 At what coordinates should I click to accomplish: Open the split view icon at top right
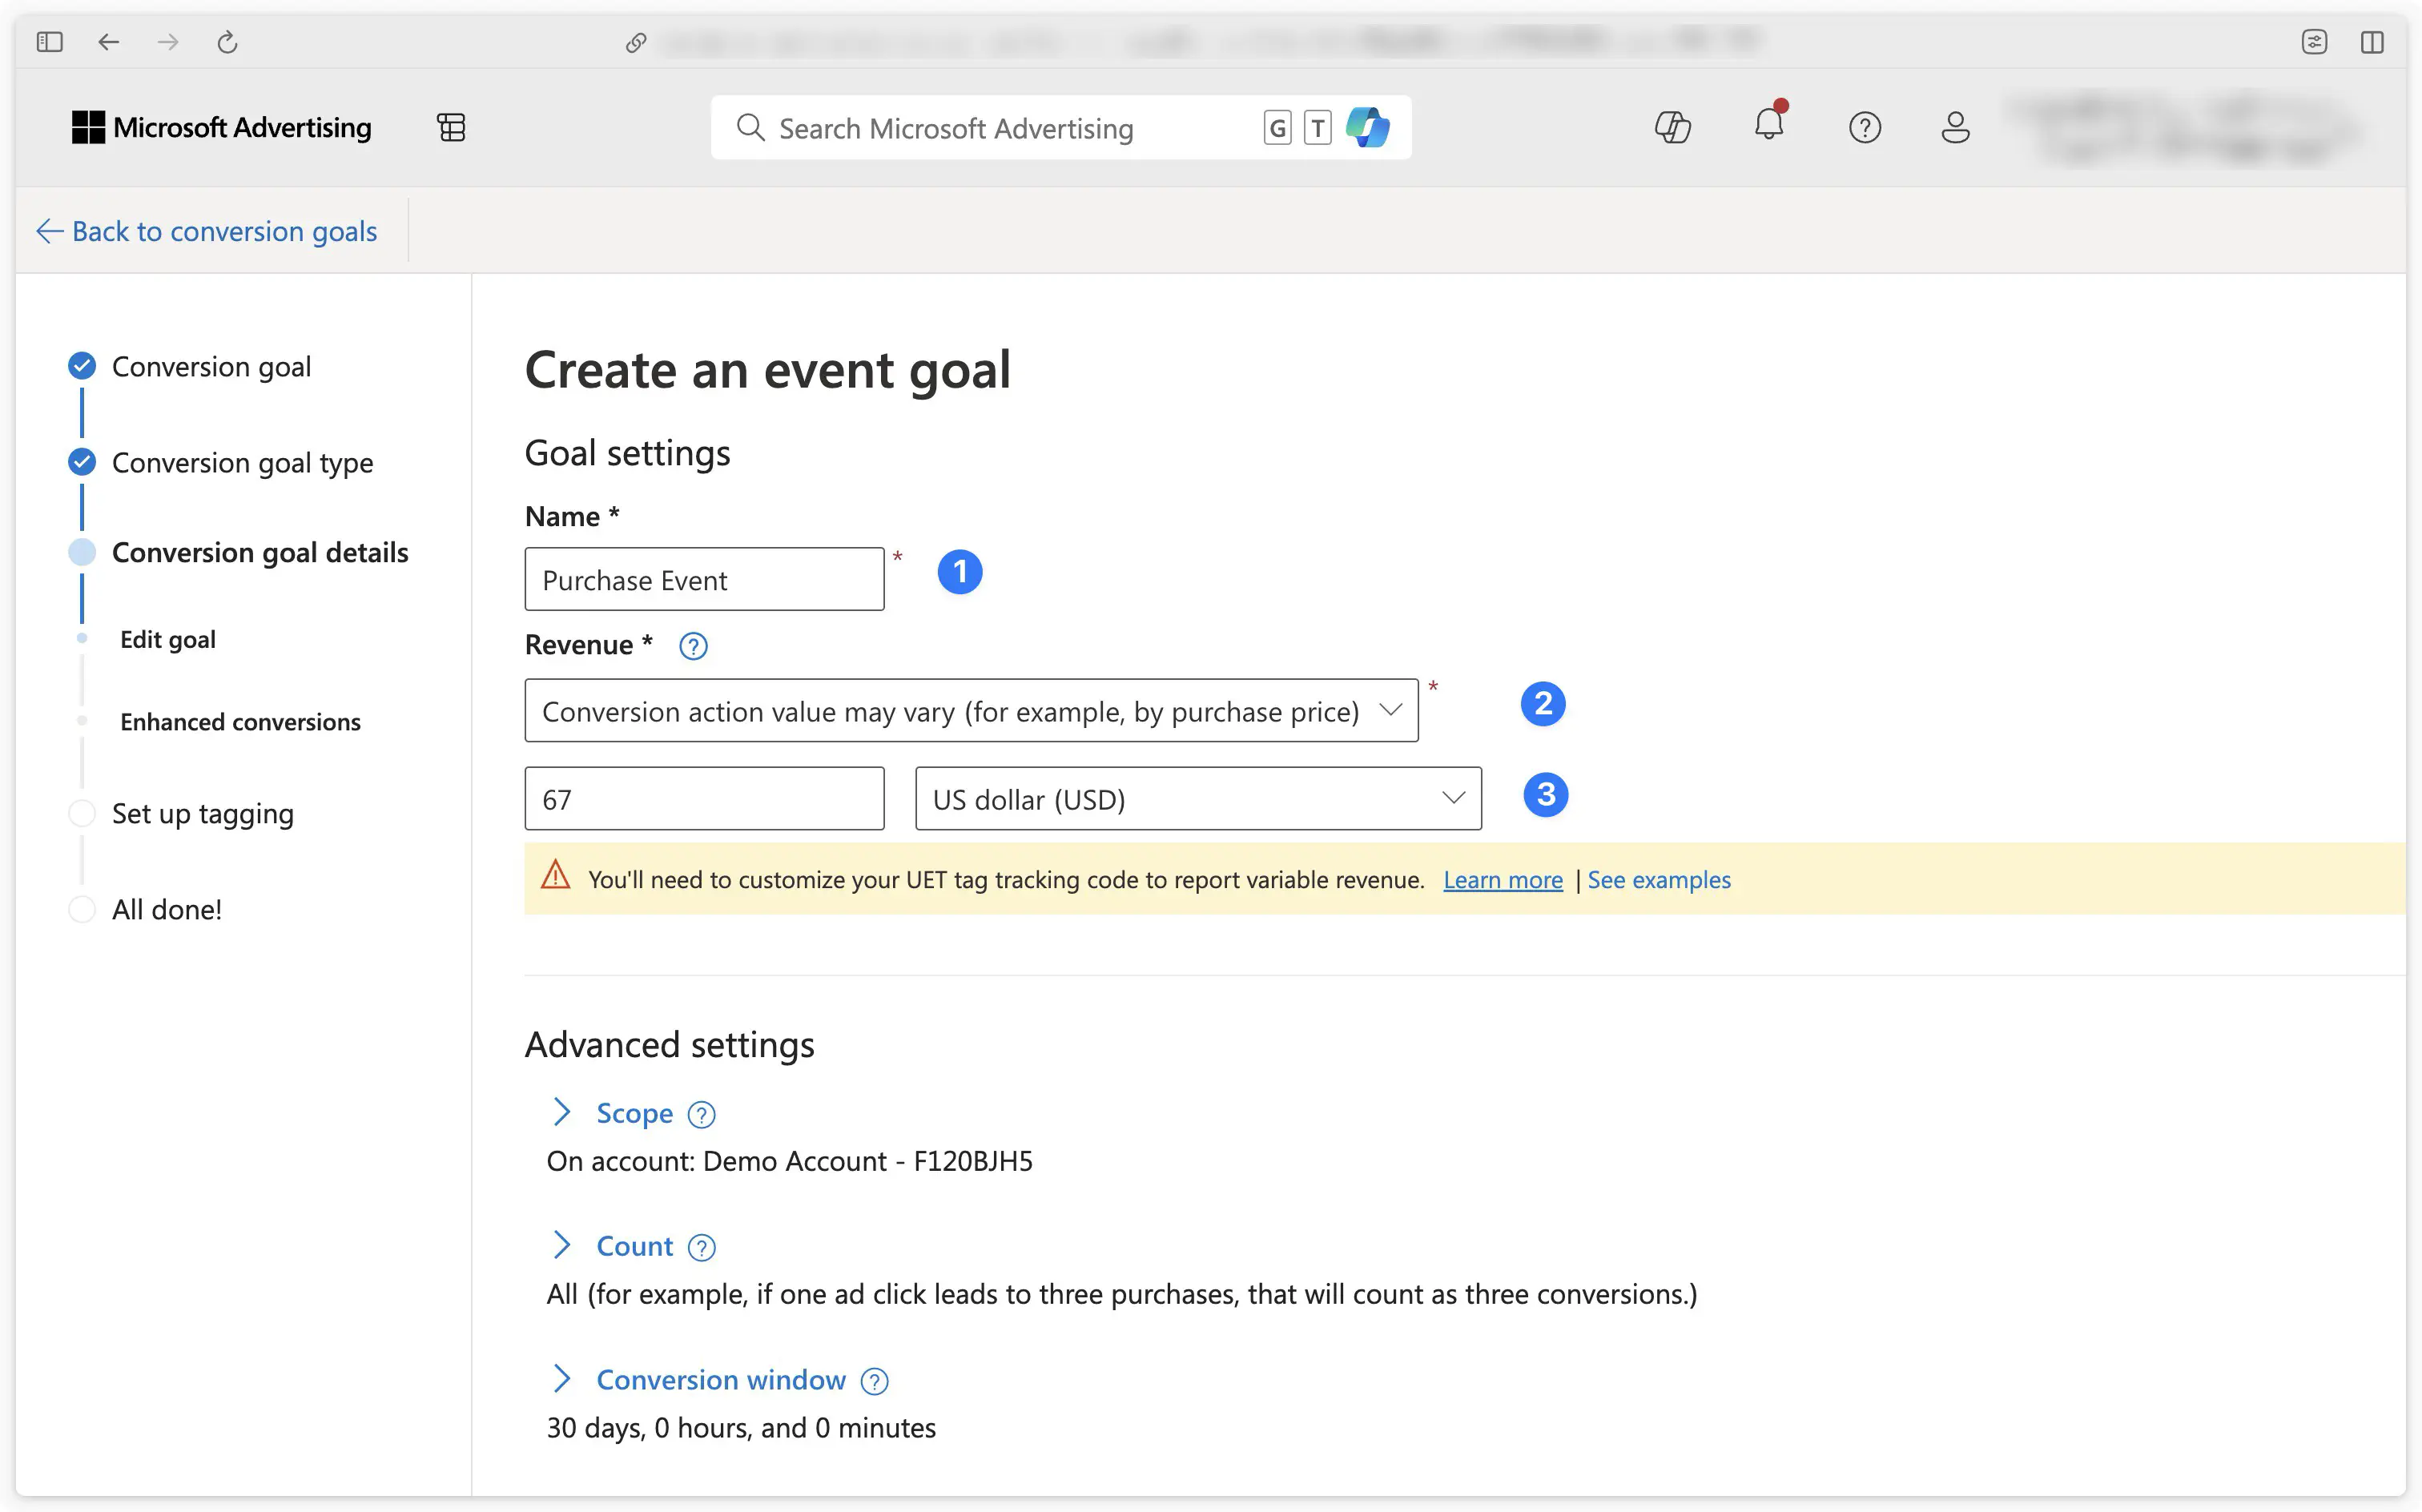click(2372, 42)
